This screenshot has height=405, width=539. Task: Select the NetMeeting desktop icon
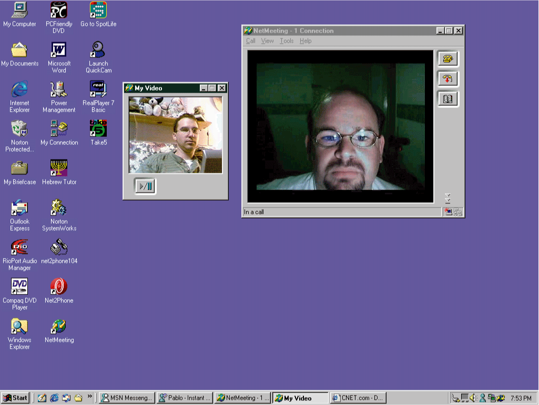tap(59, 330)
